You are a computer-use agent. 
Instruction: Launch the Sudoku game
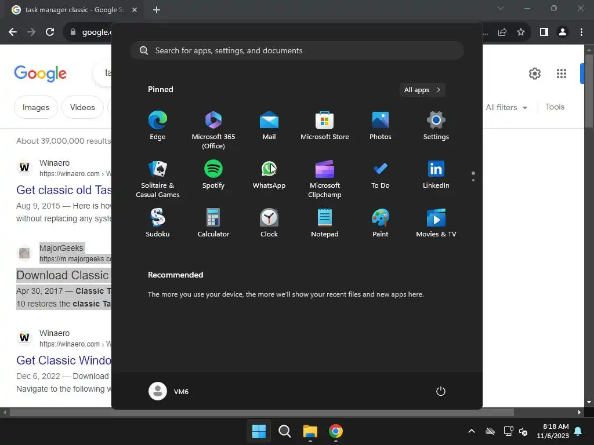[x=158, y=223]
